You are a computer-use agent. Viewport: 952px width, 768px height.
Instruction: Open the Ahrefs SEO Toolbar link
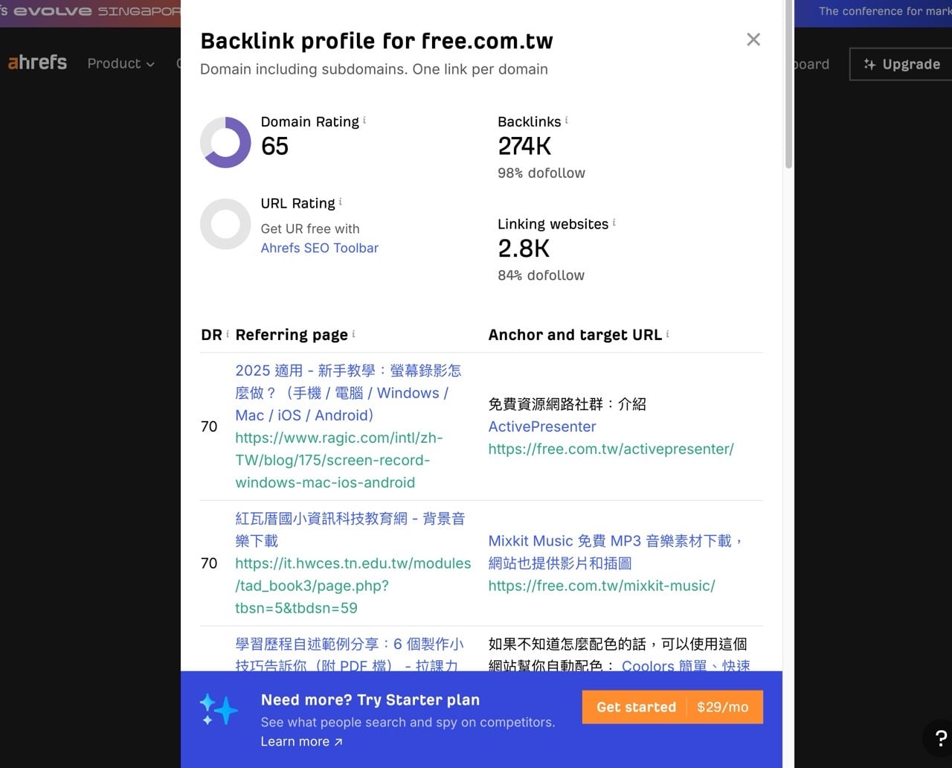(x=319, y=248)
